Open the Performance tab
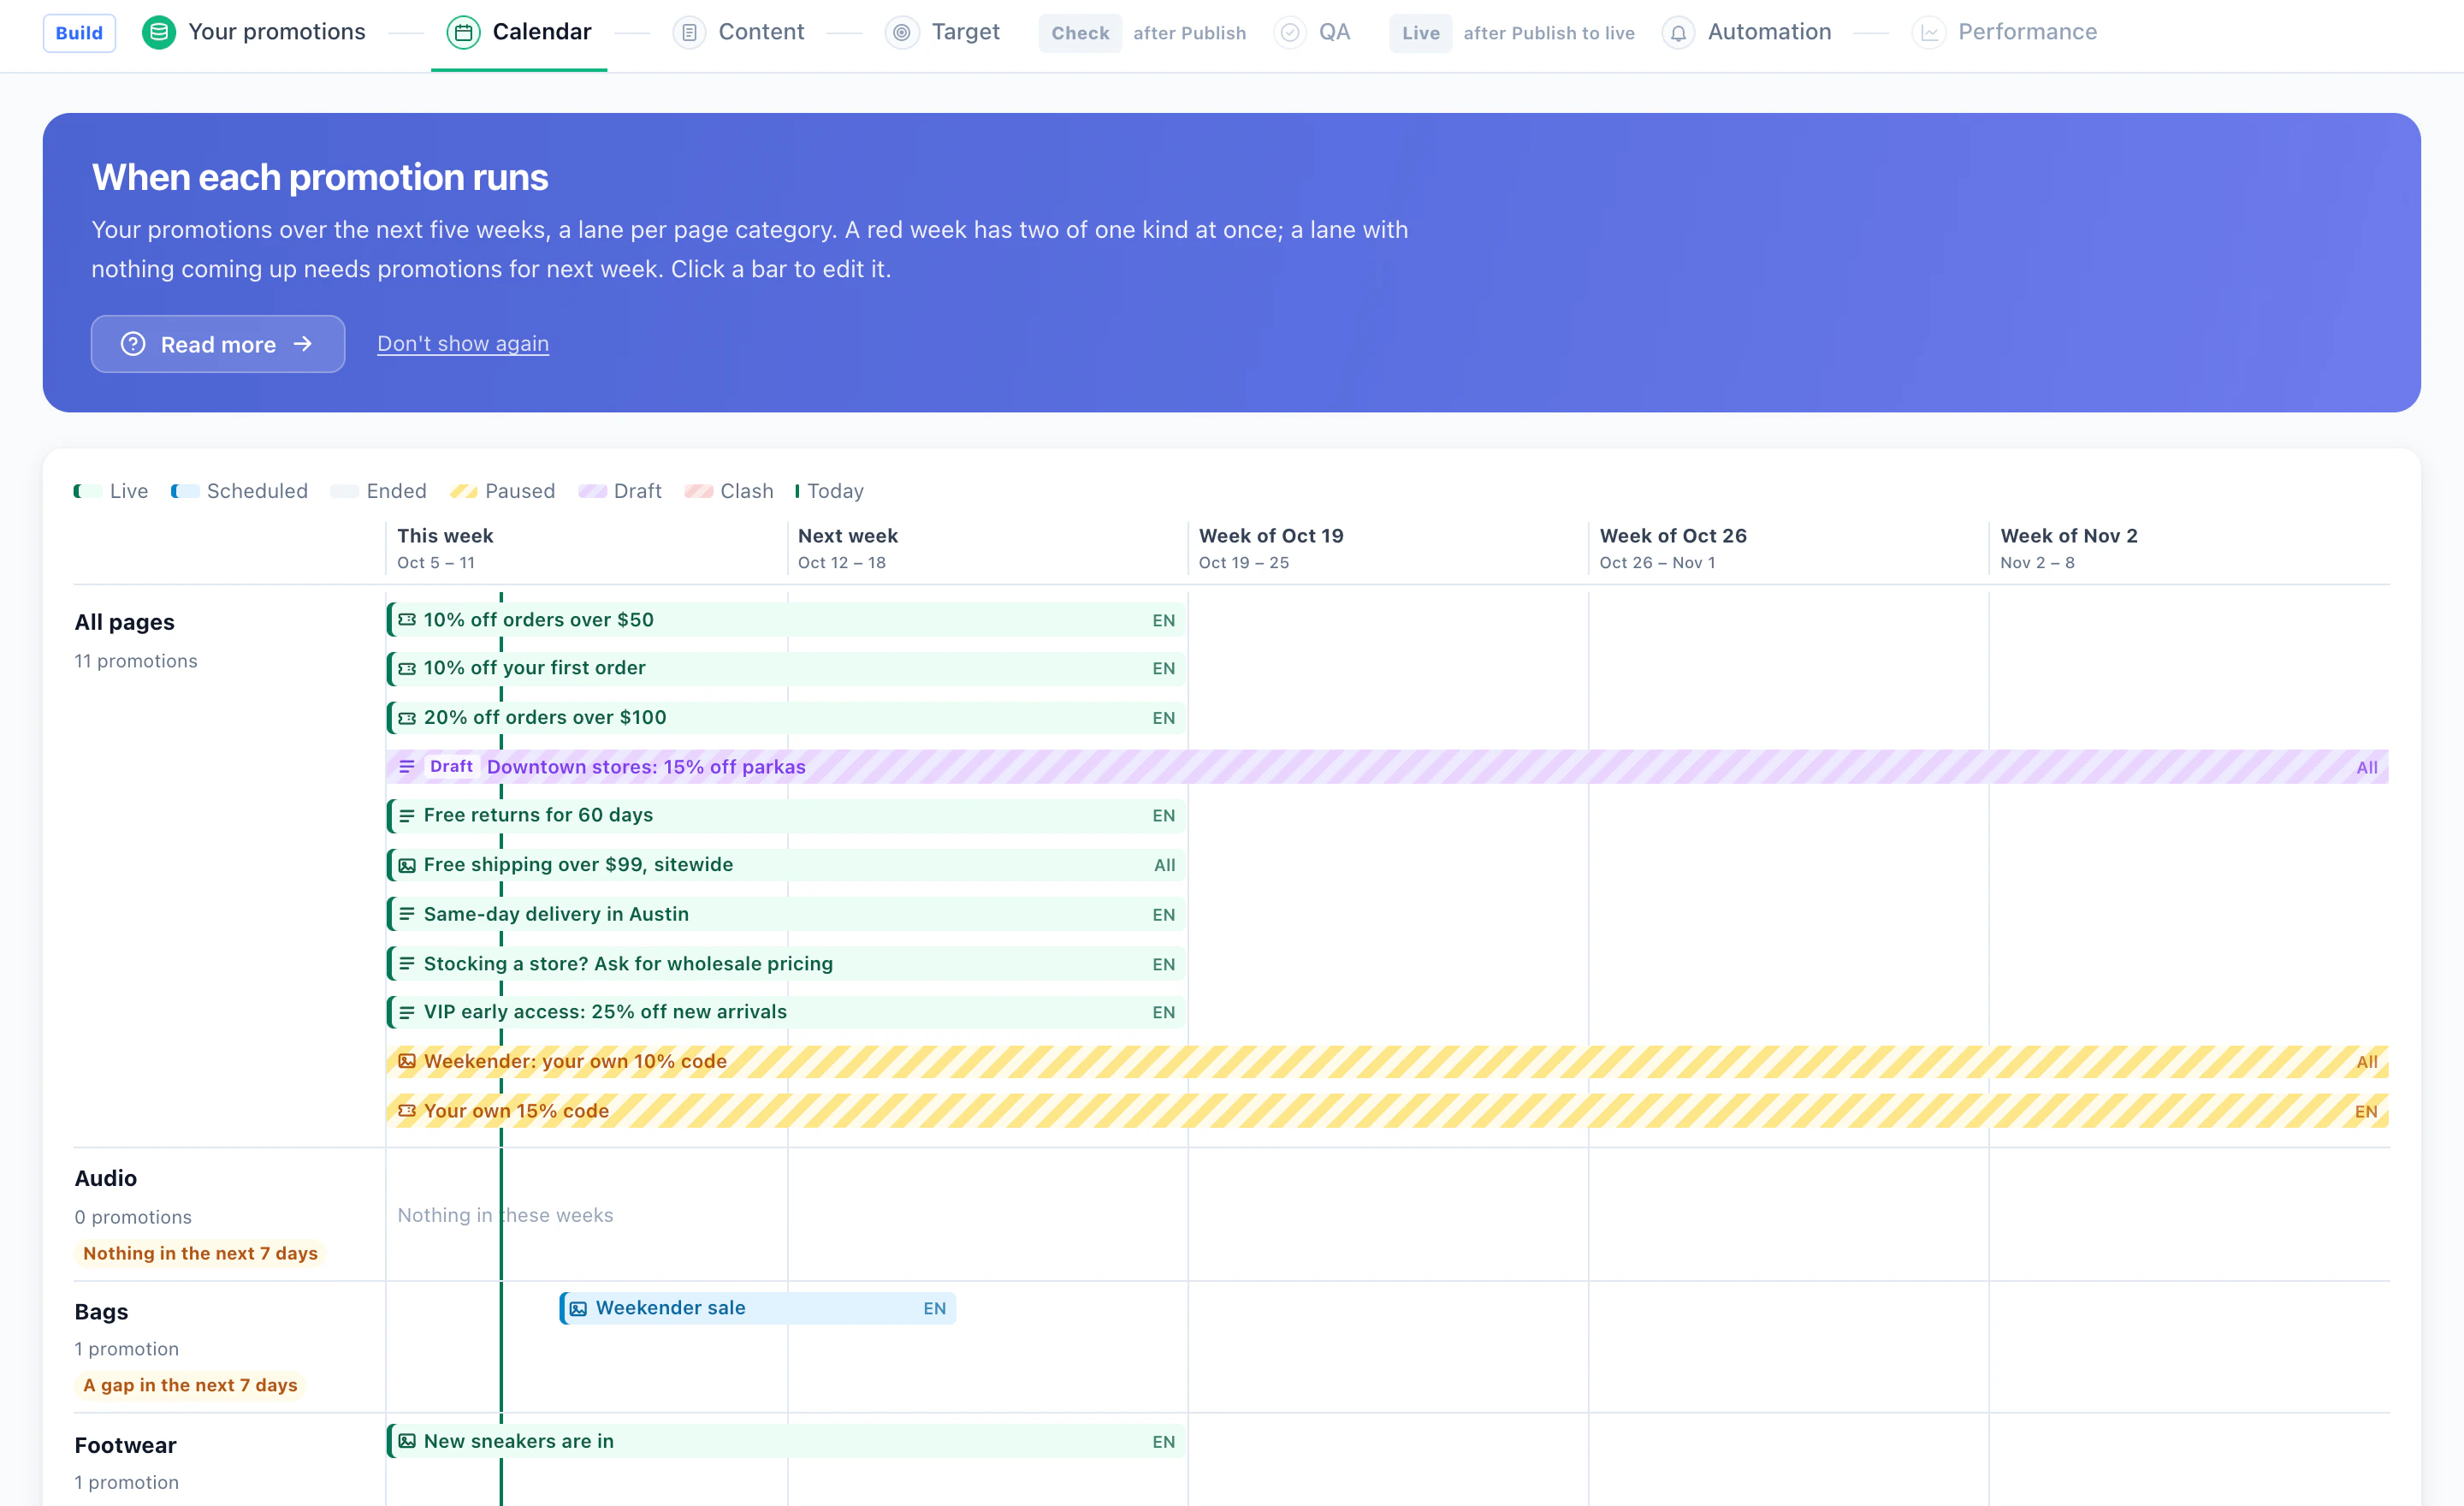 pyautogui.click(x=2005, y=32)
